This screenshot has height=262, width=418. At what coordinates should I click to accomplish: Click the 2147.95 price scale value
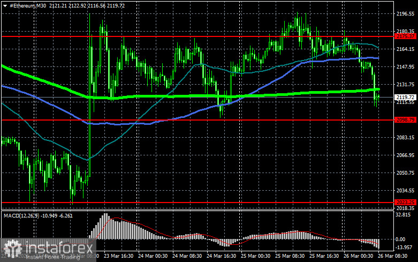click(406, 66)
